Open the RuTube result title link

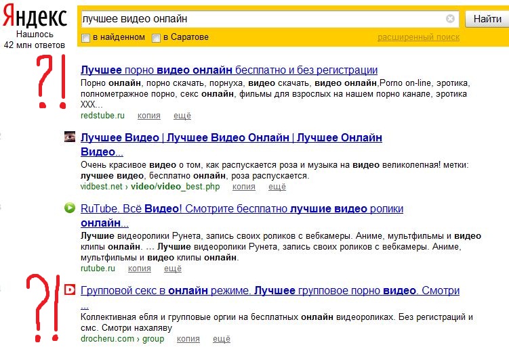pos(241,208)
